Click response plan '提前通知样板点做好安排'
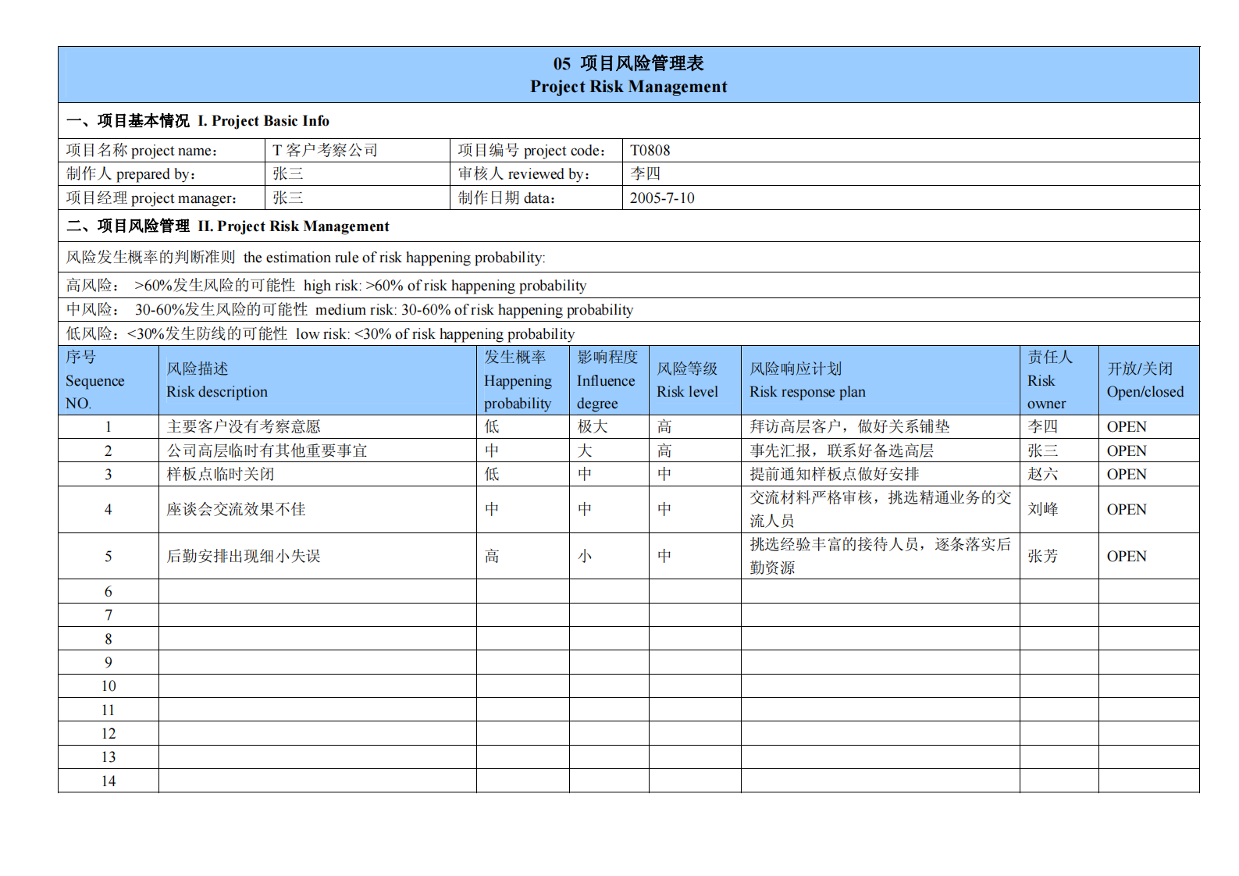Image resolution: width=1239 pixels, height=876 pixels. pyautogui.click(x=834, y=475)
